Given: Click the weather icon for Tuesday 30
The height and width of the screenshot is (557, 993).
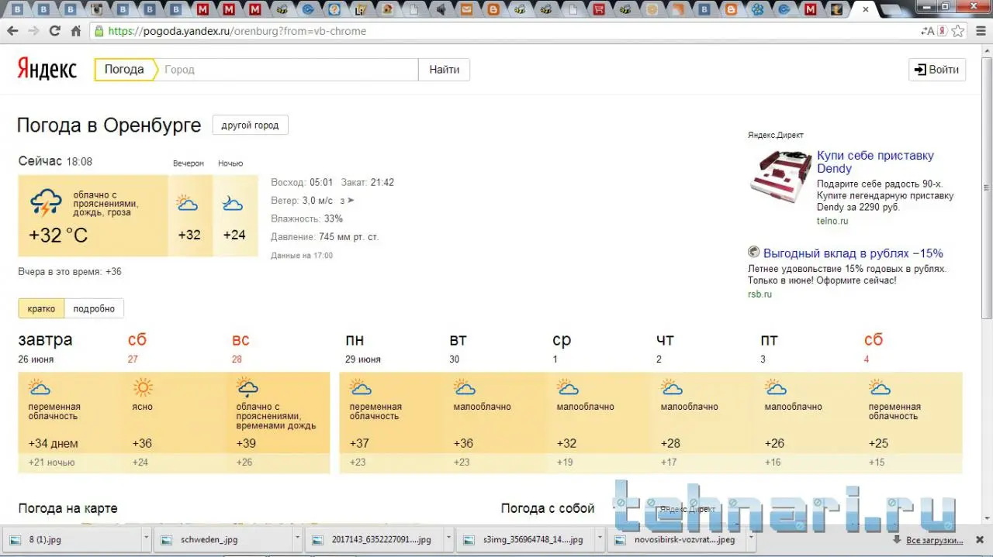Looking at the screenshot, I should point(464,387).
